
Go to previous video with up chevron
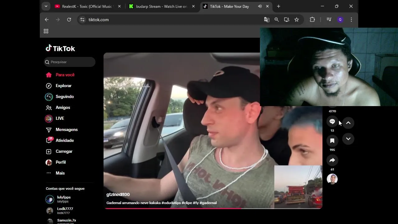tap(348, 123)
